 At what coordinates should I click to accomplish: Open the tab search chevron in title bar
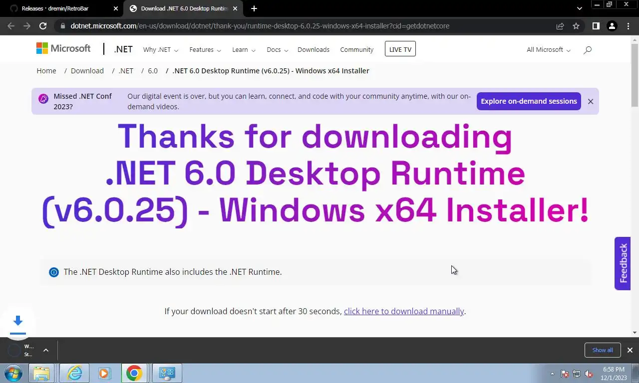[x=579, y=8]
